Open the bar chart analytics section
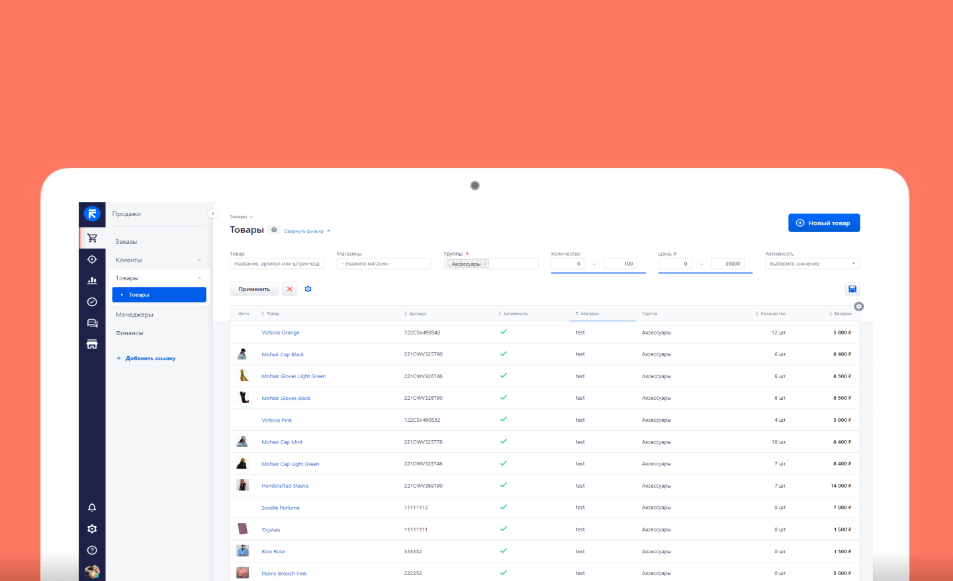The image size is (953, 581). 92,280
